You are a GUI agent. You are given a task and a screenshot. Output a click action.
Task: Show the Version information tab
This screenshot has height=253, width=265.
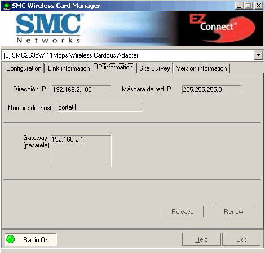pos(201,68)
